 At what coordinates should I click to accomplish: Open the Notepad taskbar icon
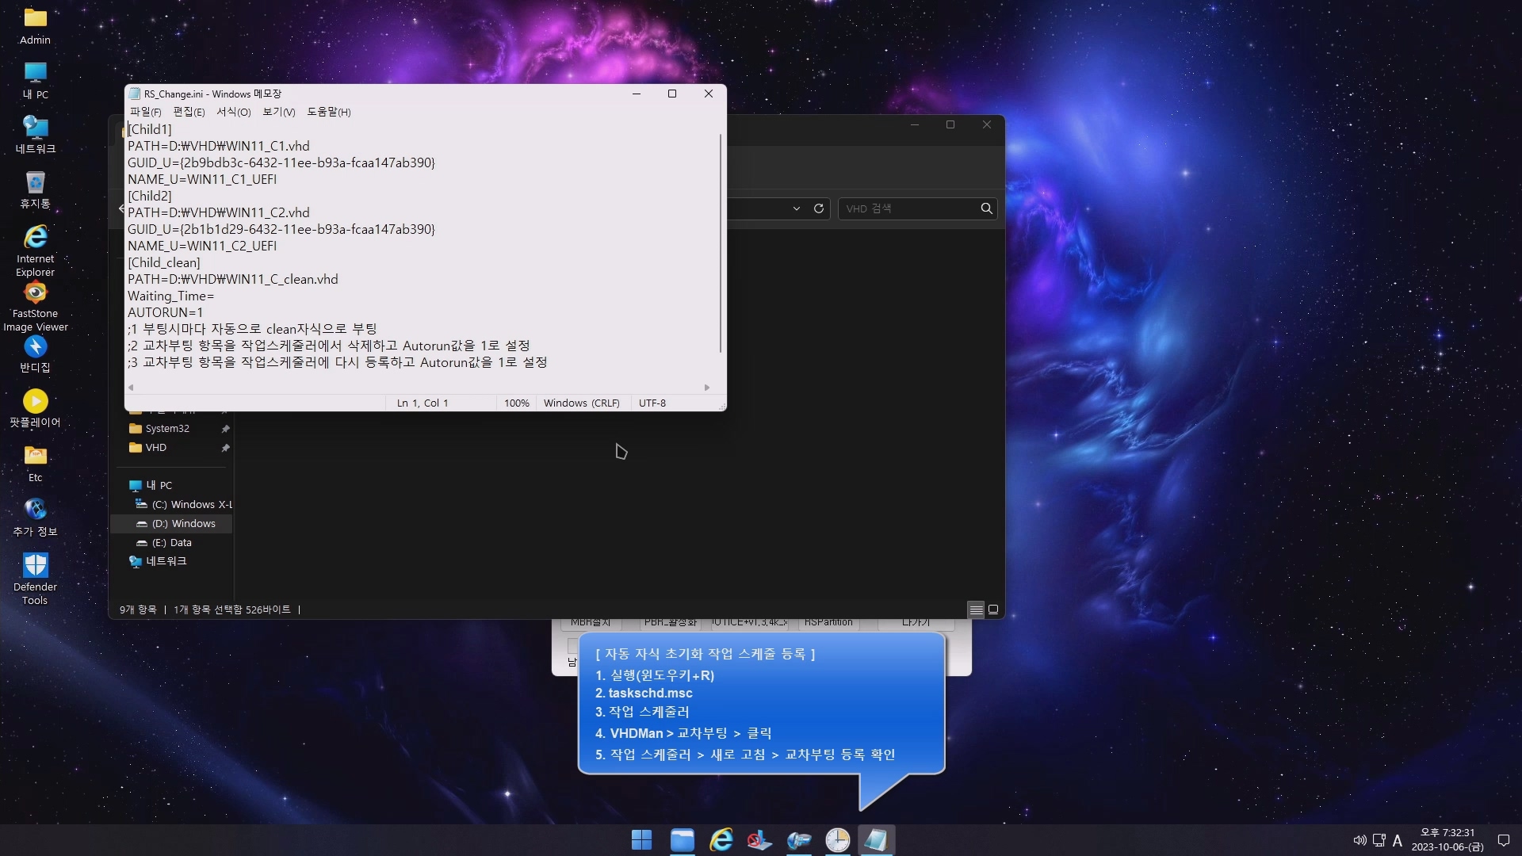pos(876,840)
